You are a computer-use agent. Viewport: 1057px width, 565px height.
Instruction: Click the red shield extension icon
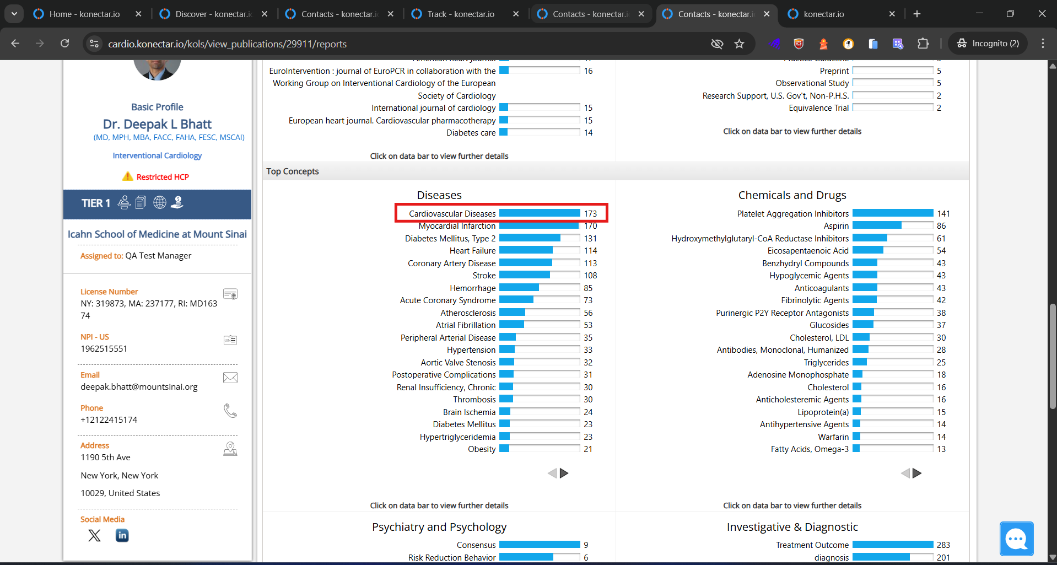(799, 44)
